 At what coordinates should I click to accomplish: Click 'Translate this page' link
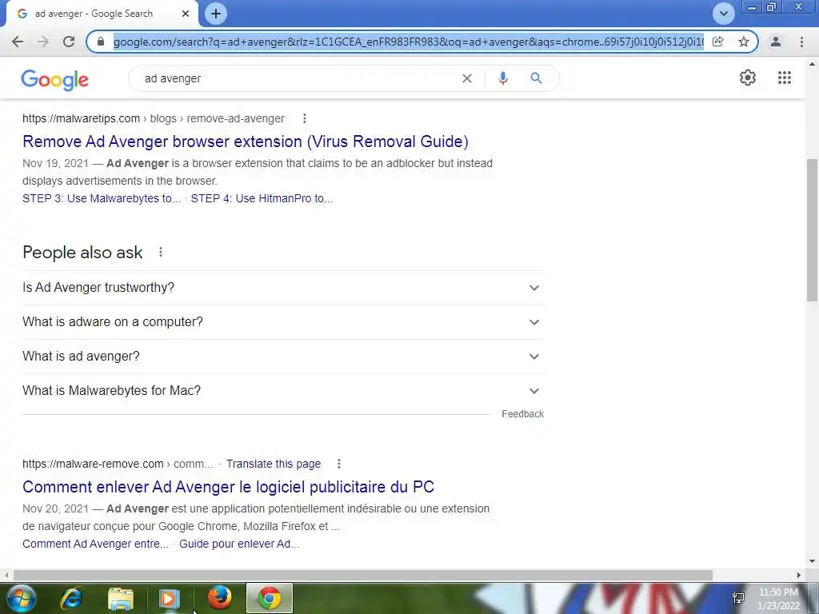tap(274, 464)
